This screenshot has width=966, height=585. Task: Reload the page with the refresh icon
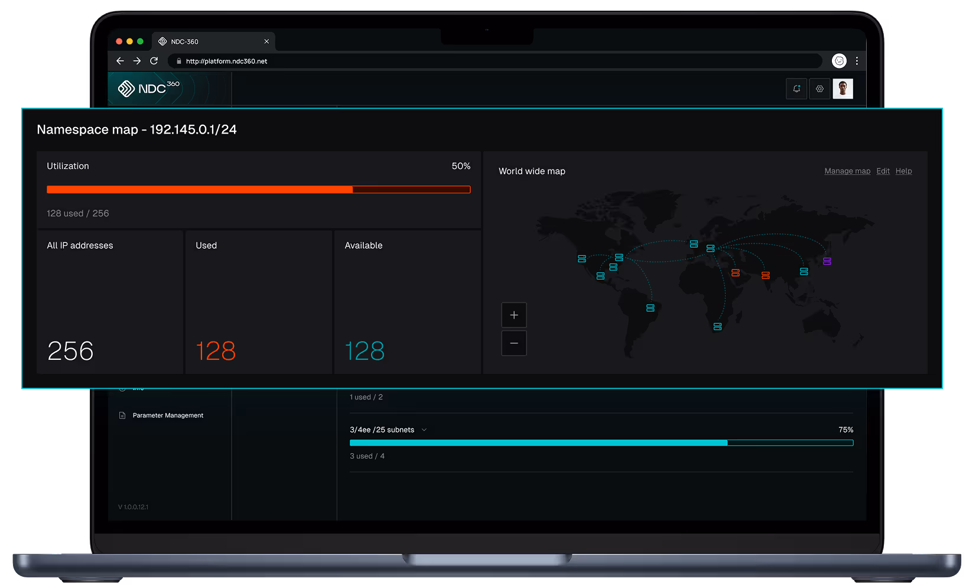coord(154,60)
